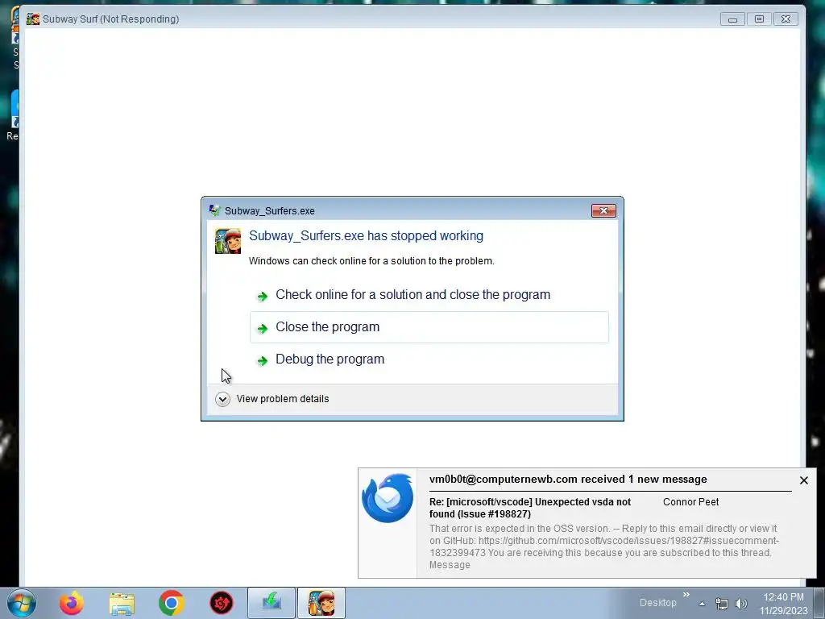Click the Desktop toolbar label in taskbar
This screenshot has height=619, width=825.
[657, 603]
